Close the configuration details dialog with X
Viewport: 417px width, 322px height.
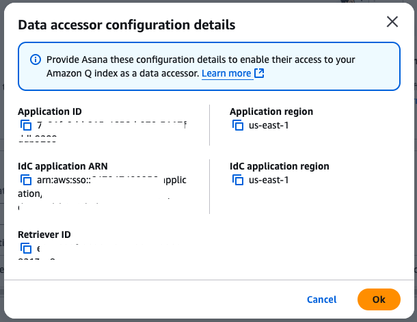(392, 22)
